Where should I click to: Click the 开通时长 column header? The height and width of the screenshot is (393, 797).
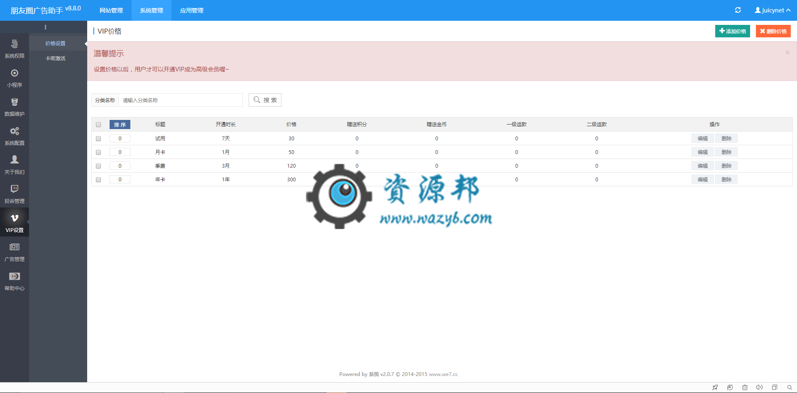point(226,124)
